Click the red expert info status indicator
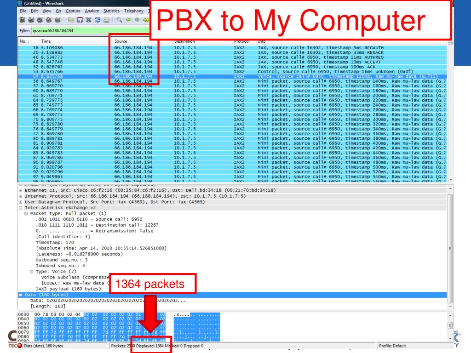 click(x=20, y=346)
